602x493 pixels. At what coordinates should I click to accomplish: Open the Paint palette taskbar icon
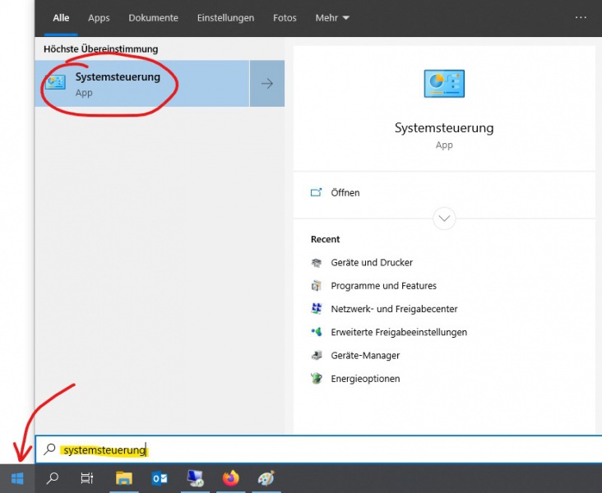pos(266,478)
